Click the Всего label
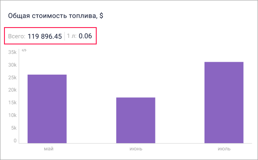The width and height of the screenshot is (258, 160). coord(16,36)
